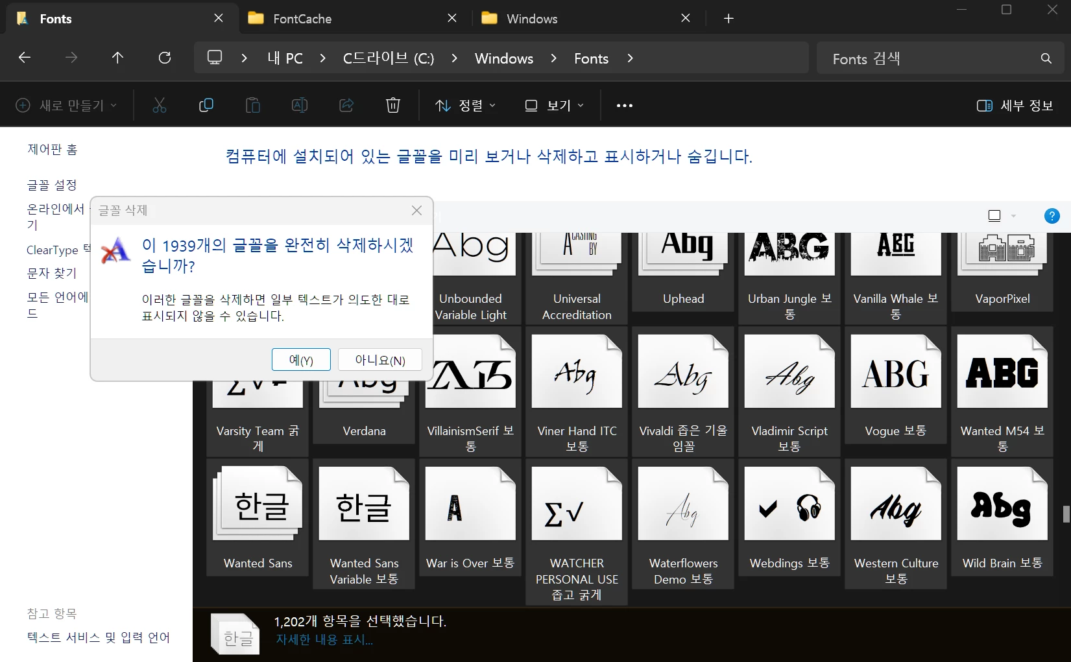Select the Uphead font thumbnail
This screenshot has height=662, width=1071.
(x=683, y=253)
